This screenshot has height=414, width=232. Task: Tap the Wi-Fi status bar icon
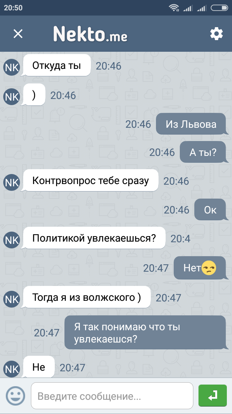(x=175, y=8)
